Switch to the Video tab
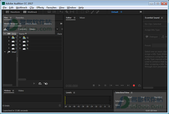 click(x=21, y=91)
